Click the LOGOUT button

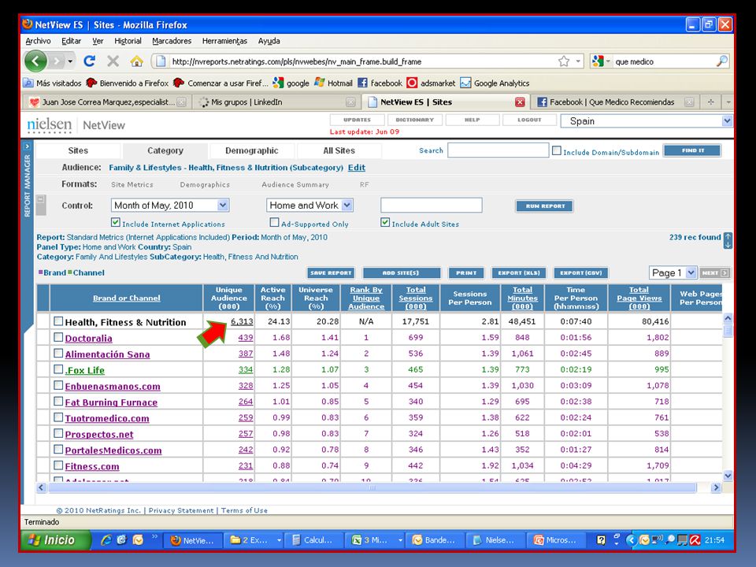tap(529, 120)
